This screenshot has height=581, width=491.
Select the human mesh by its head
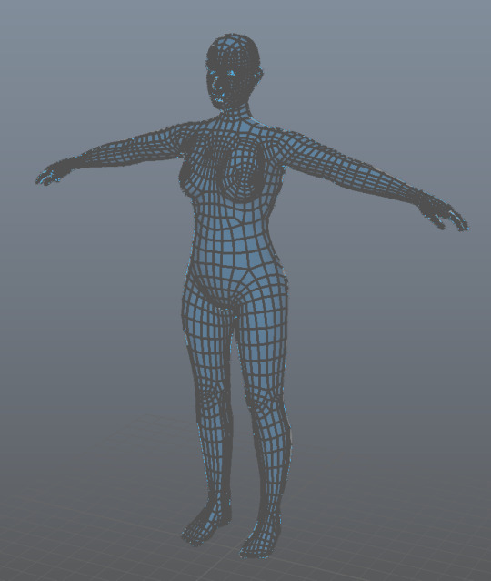[x=233, y=70]
